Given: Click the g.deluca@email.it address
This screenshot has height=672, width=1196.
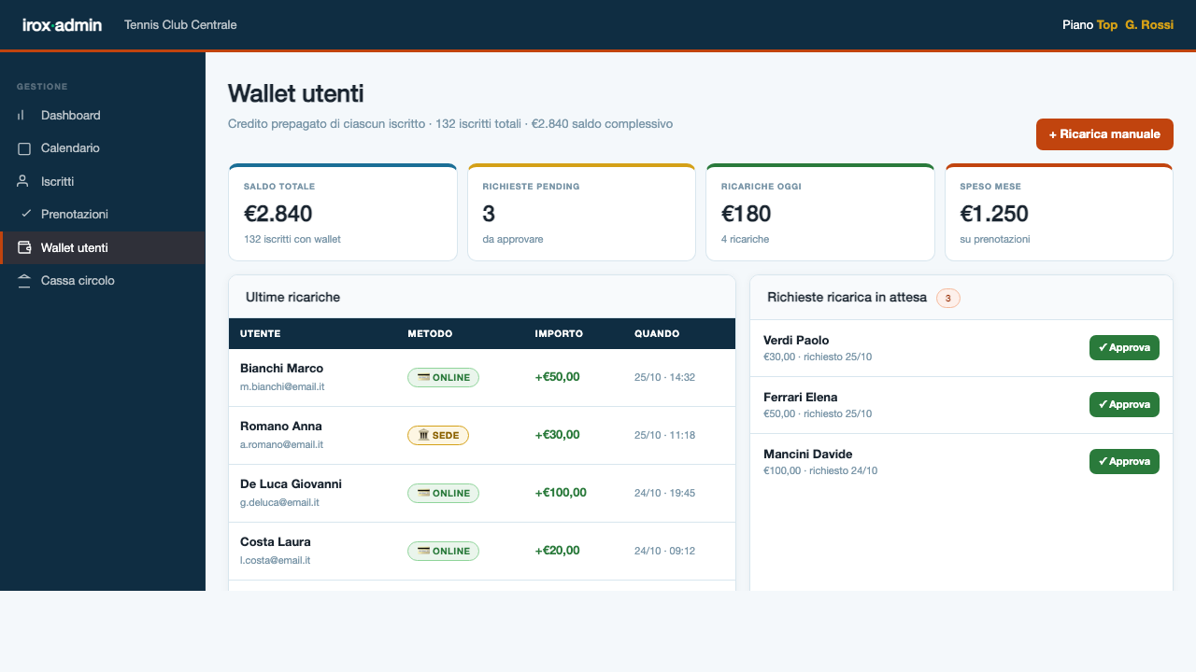Looking at the screenshot, I should [279, 502].
